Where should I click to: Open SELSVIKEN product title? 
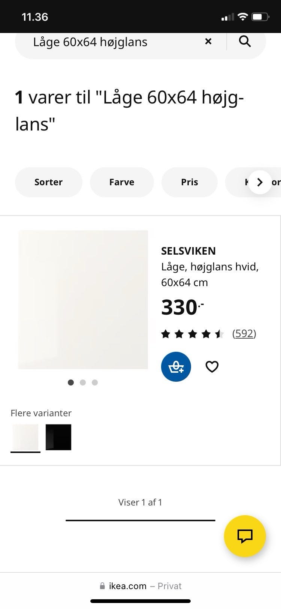(x=188, y=251)
